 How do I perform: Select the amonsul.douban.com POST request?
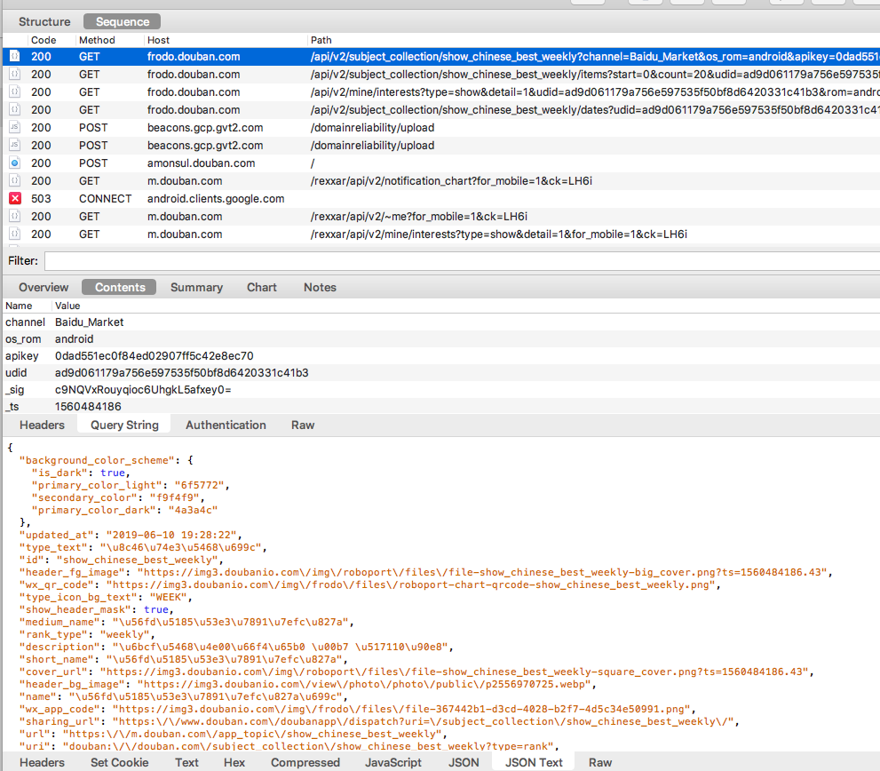click(x=441, y=163)
